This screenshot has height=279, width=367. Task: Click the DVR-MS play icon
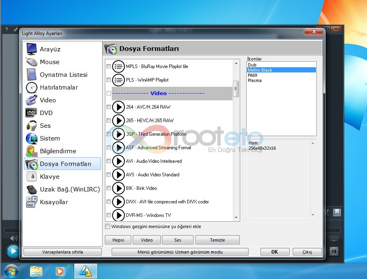click(118, 215)
